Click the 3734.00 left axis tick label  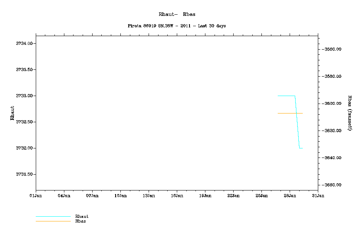24,43
